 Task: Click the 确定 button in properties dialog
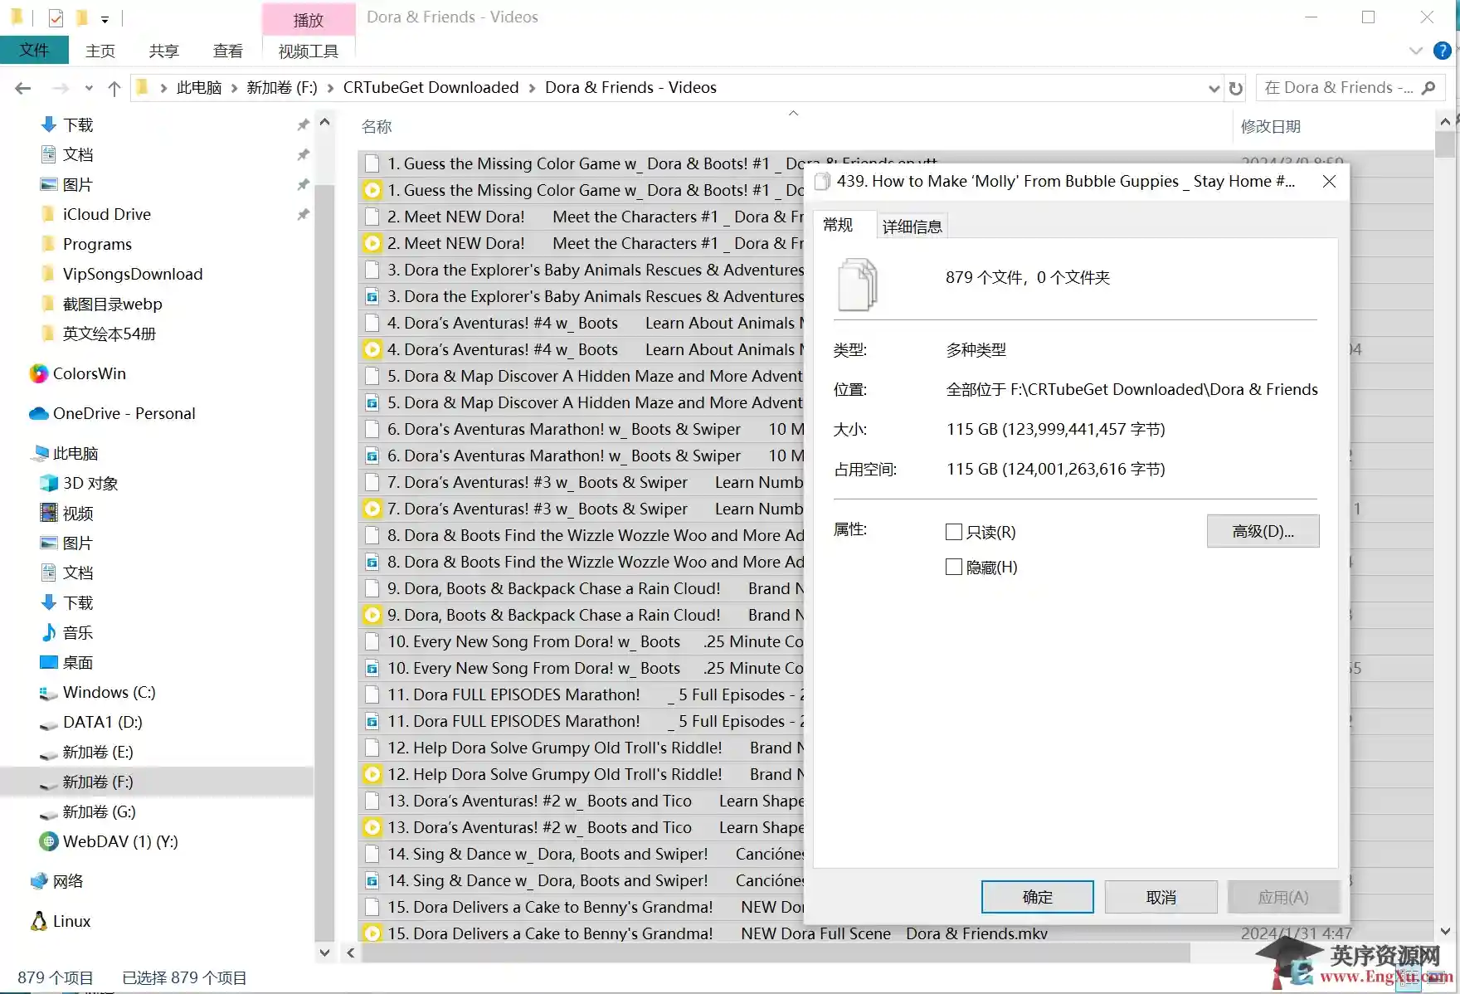point(1037,897)
